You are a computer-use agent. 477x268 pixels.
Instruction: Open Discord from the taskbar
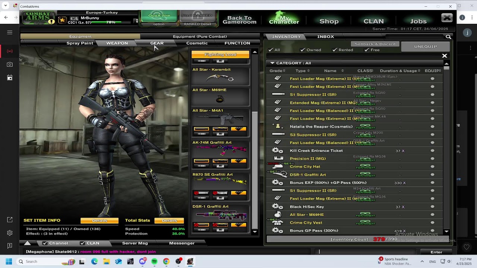(x=142, y=261)
